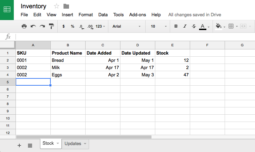Toggle italic text style

(x=185, y=26)
